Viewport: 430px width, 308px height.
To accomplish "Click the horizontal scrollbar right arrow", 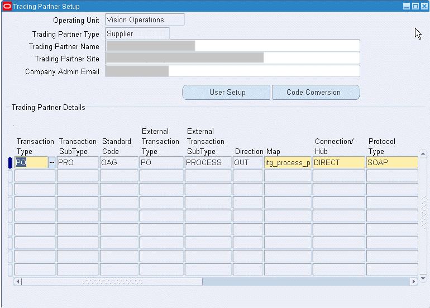I will tap(414, 281).
